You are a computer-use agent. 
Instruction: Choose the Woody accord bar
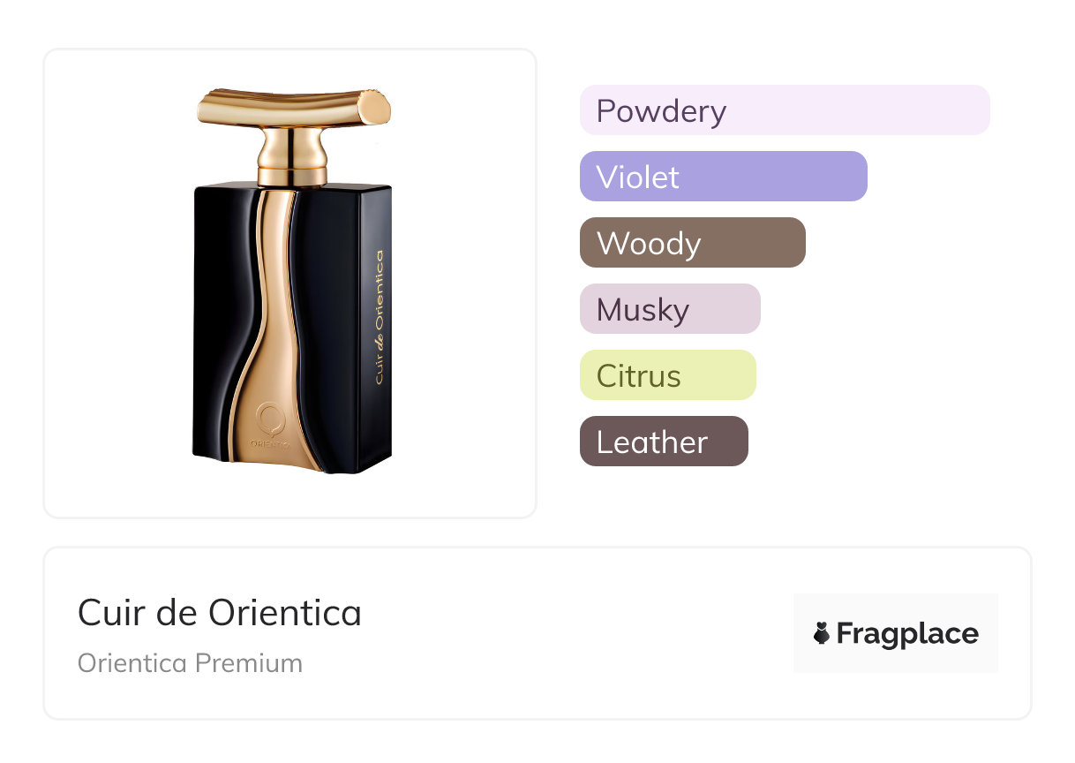click(692, 243)
